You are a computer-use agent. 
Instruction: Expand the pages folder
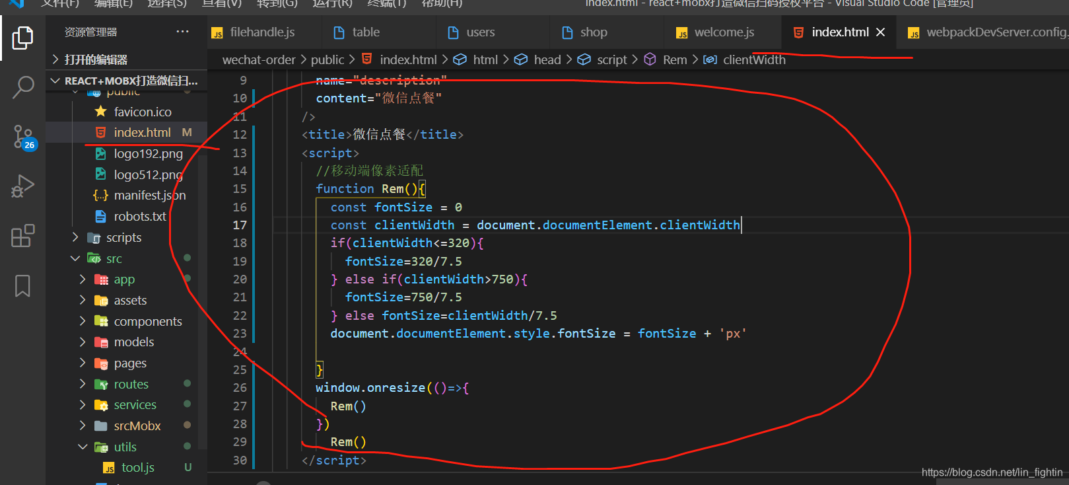click(130, 363)
